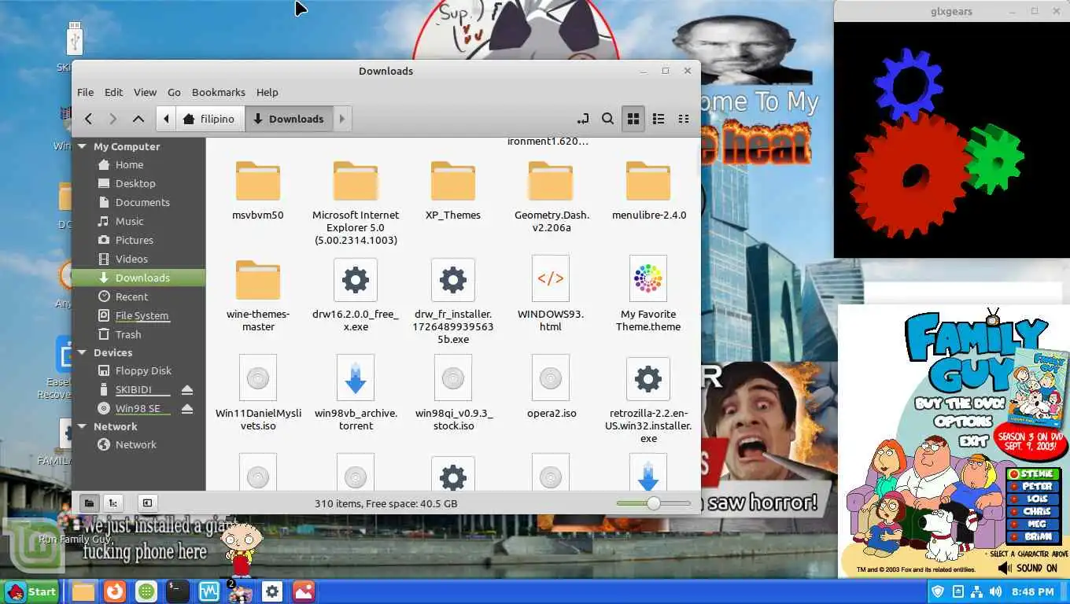Toggle the location entry text mode icon
Image resolution: width=1070 pixels, height=604 pixels.
(583, 119)
